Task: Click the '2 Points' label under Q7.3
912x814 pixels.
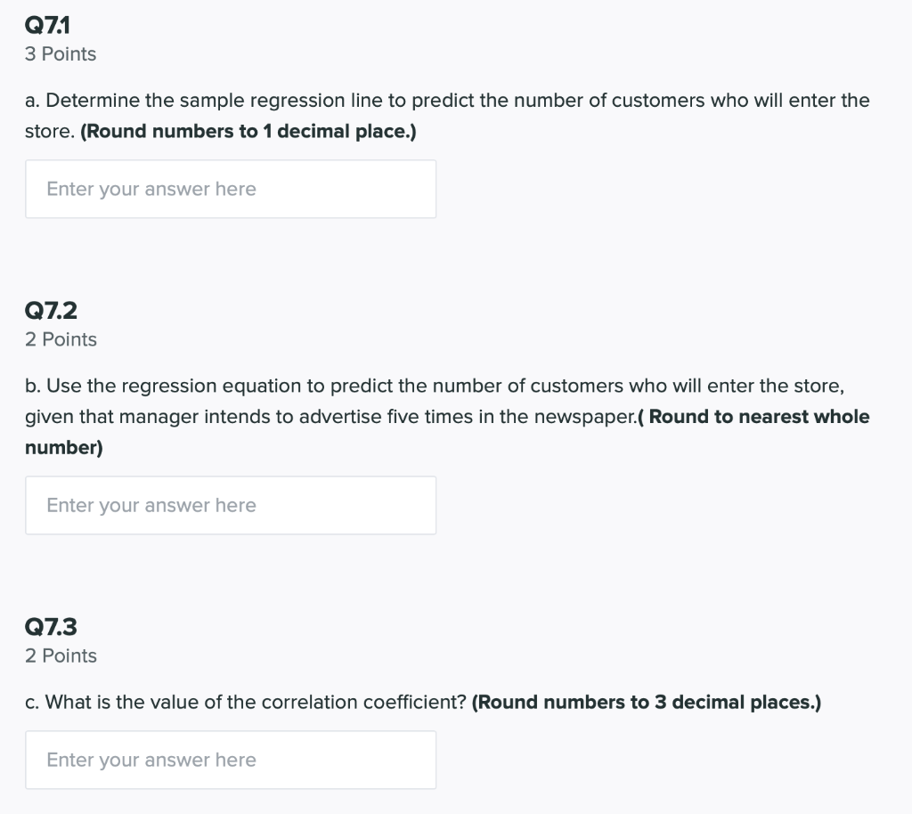Action: [61, 655]
